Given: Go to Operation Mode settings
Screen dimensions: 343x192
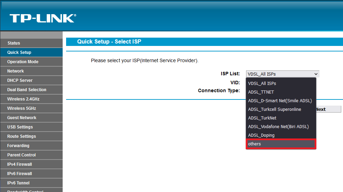Looking at the screenshot, I should tap(31, 62).
